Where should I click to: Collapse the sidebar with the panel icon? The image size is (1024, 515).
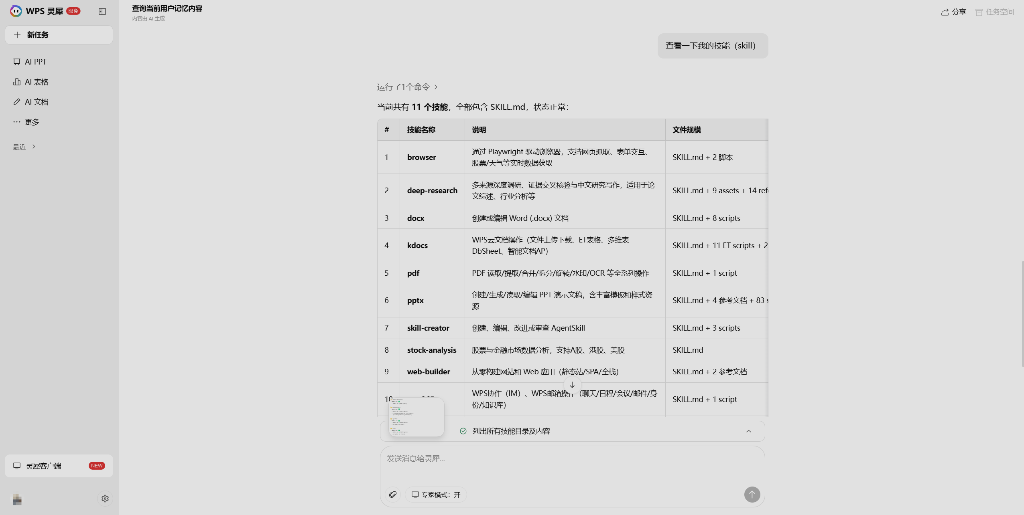(x=102, y=12)
